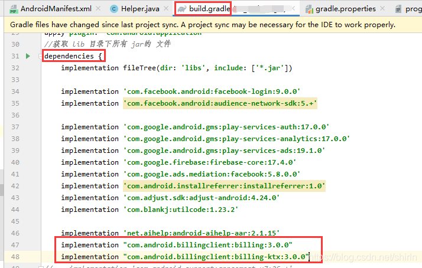Click line number 47 in gutter
The width and height of the screenshot is (422, 268).
[x=15, y=245]
